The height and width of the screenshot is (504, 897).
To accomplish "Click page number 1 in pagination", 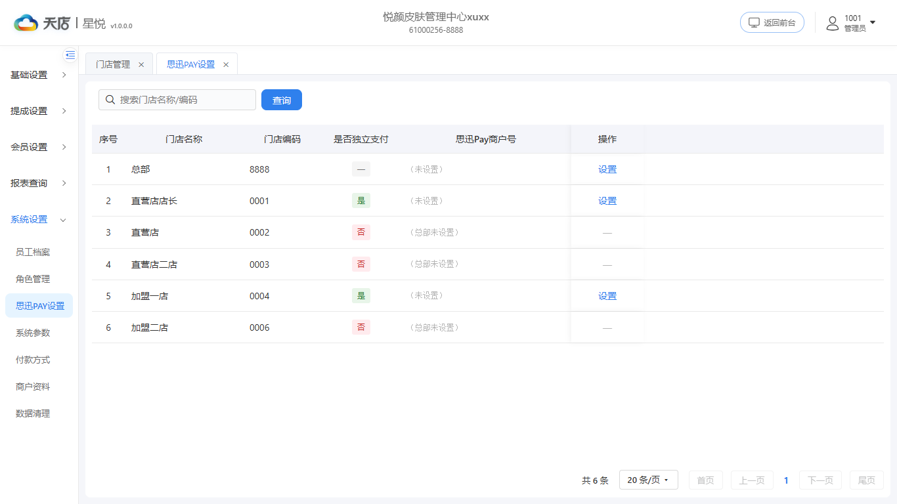I will [x=786, y=480].
